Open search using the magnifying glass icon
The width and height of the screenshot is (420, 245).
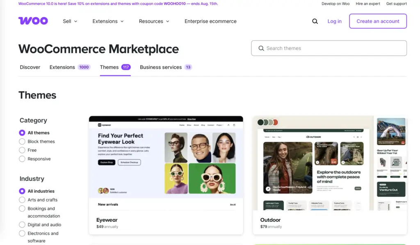click(315, 21)
